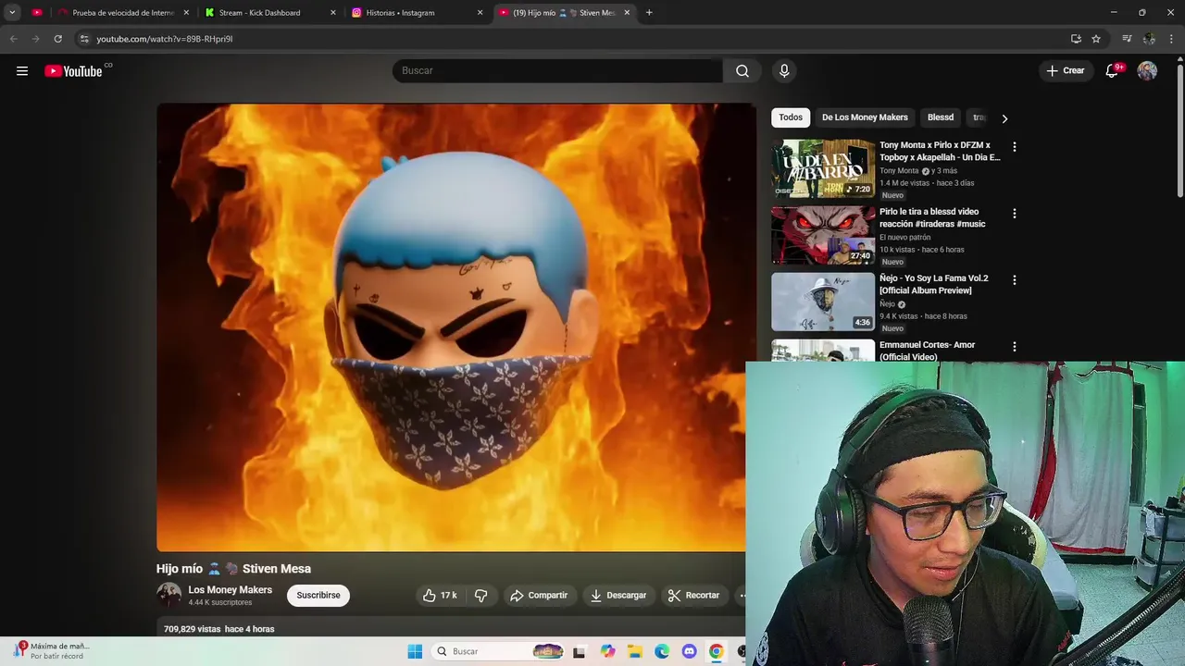
Task: Click the video player area
Action: pyautogui.click(x=455, y=327)
